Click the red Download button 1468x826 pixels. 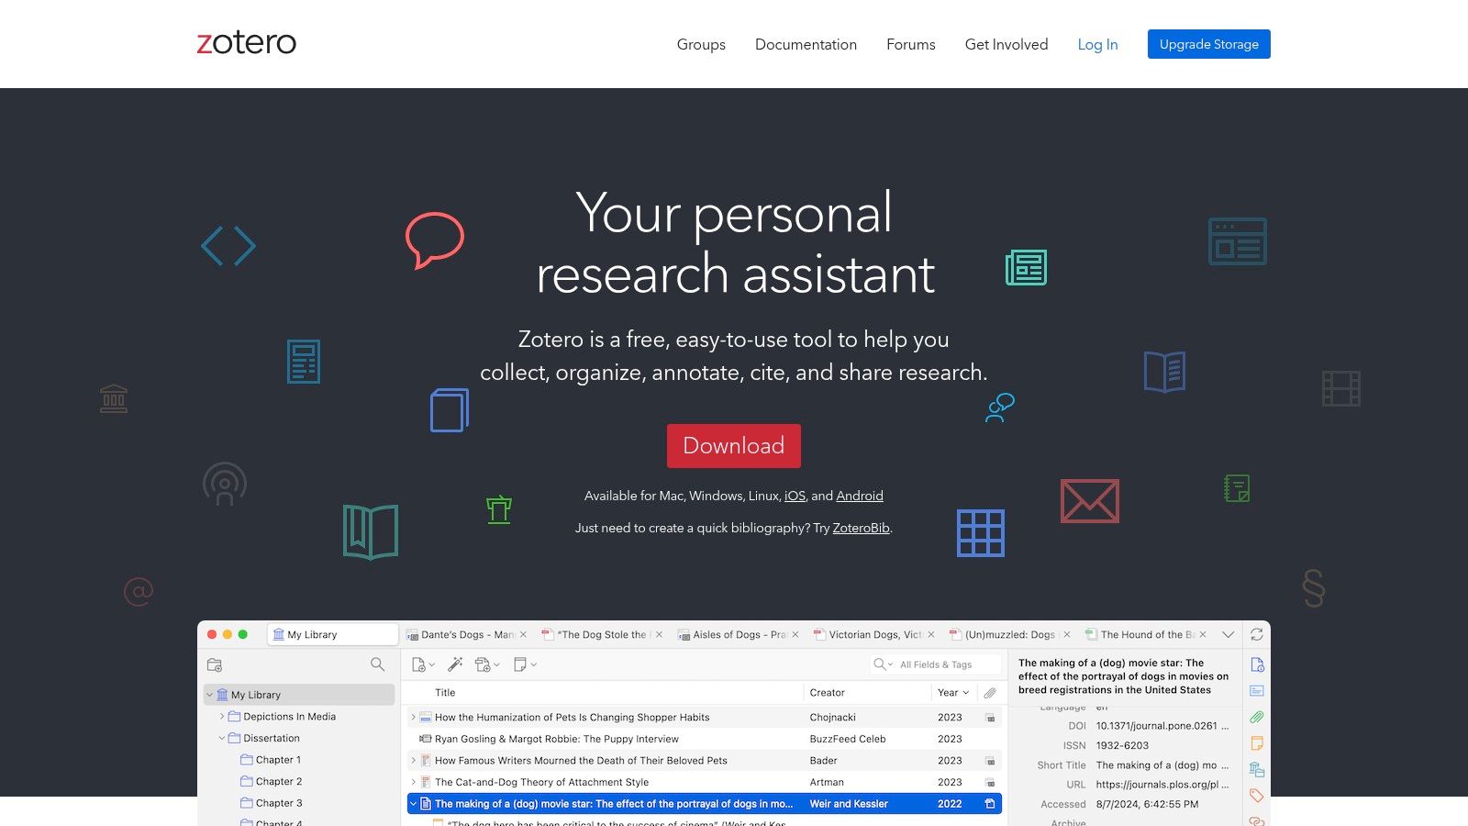[x=734, y=446]
